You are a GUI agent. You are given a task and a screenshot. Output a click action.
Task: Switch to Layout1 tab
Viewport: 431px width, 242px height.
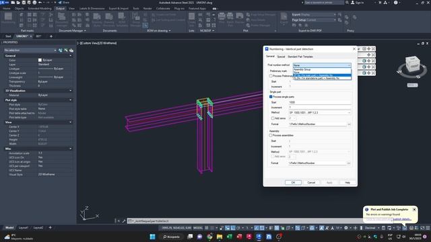(24, 228)
